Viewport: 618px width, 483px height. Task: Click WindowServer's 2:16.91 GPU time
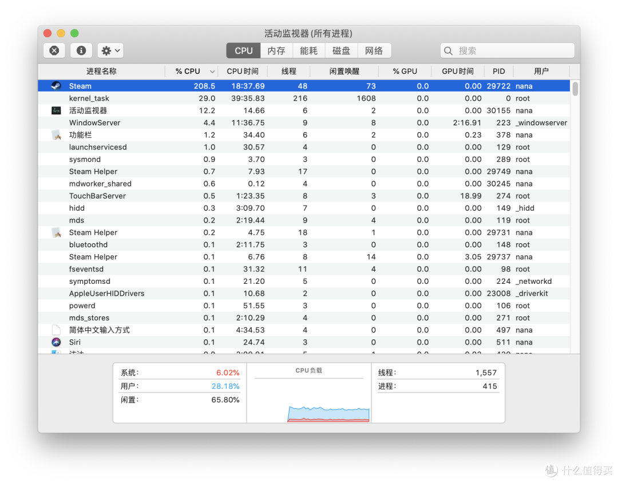[x=467, y=122]
